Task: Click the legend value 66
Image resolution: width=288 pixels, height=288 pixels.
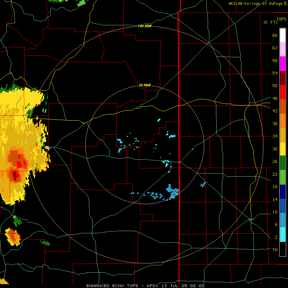Action: tap(275, 36)
